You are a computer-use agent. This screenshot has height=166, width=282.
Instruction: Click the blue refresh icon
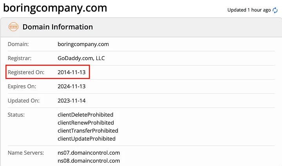275,10
